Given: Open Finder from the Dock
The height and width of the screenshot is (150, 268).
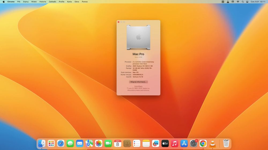Looking at the screenshot, I should [42, 144].
